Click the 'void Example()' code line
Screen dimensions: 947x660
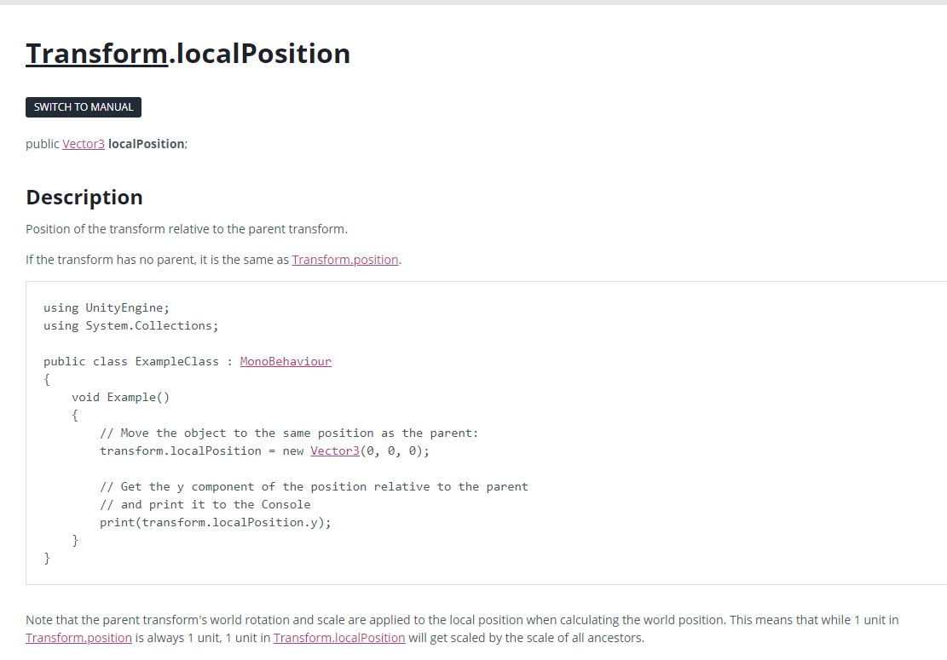click(121, 397)
